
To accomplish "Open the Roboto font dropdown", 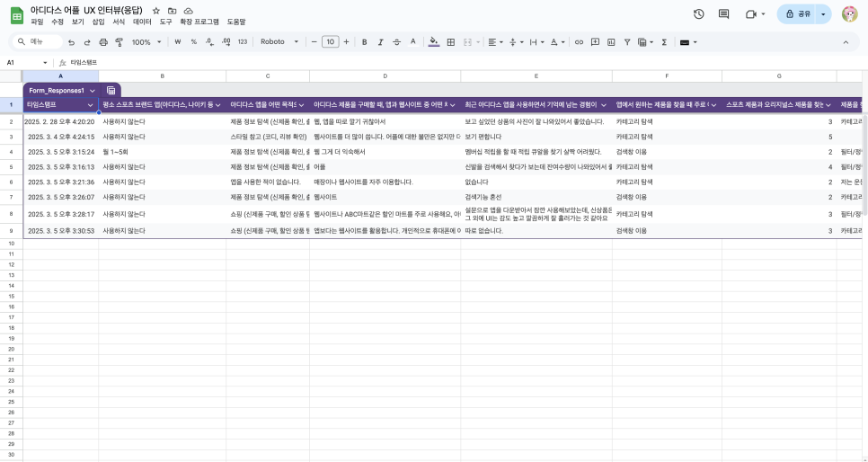I will click(279, 42).
